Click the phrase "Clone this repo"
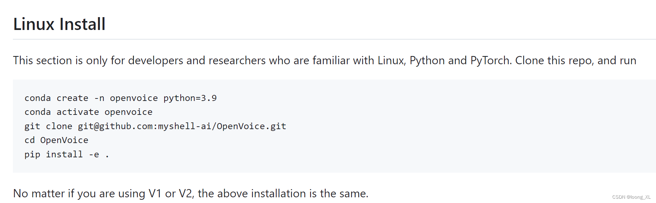The image size is (656, 203). click(x=553, y=61)
